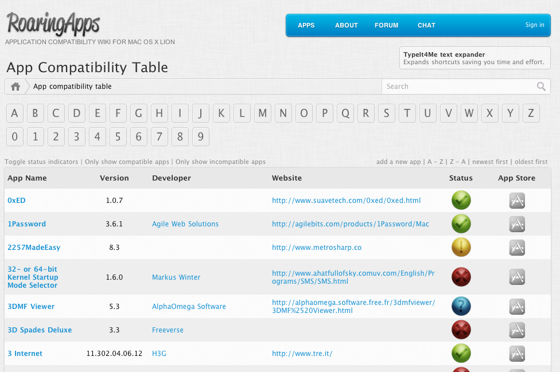
Task: Sort apps by newest first
Action: pos(490,162)
